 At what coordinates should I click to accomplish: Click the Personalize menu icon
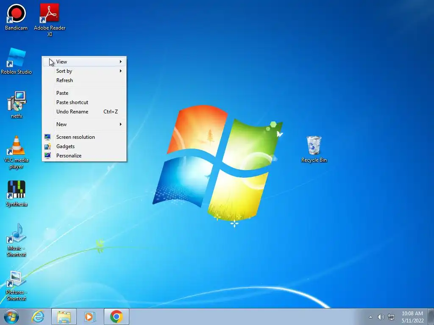click(47, 156)
